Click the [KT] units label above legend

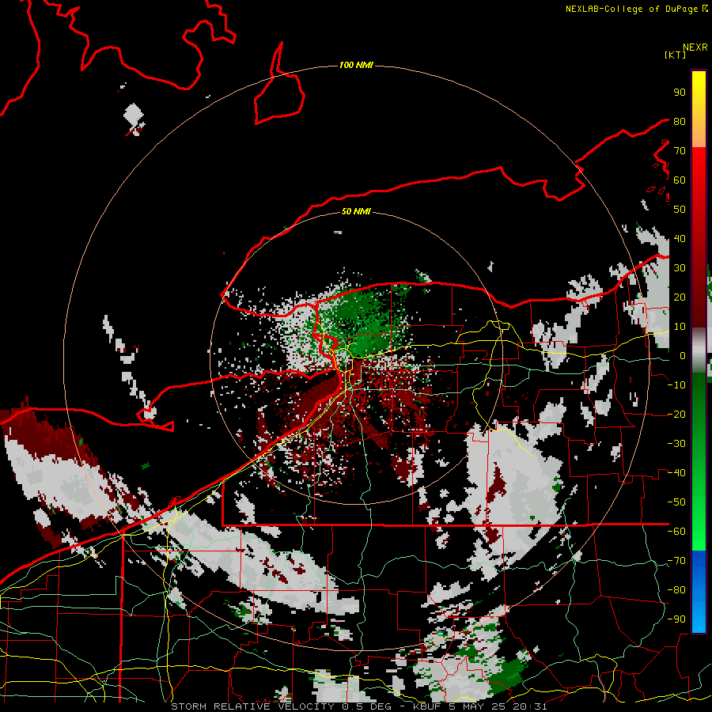675,55
